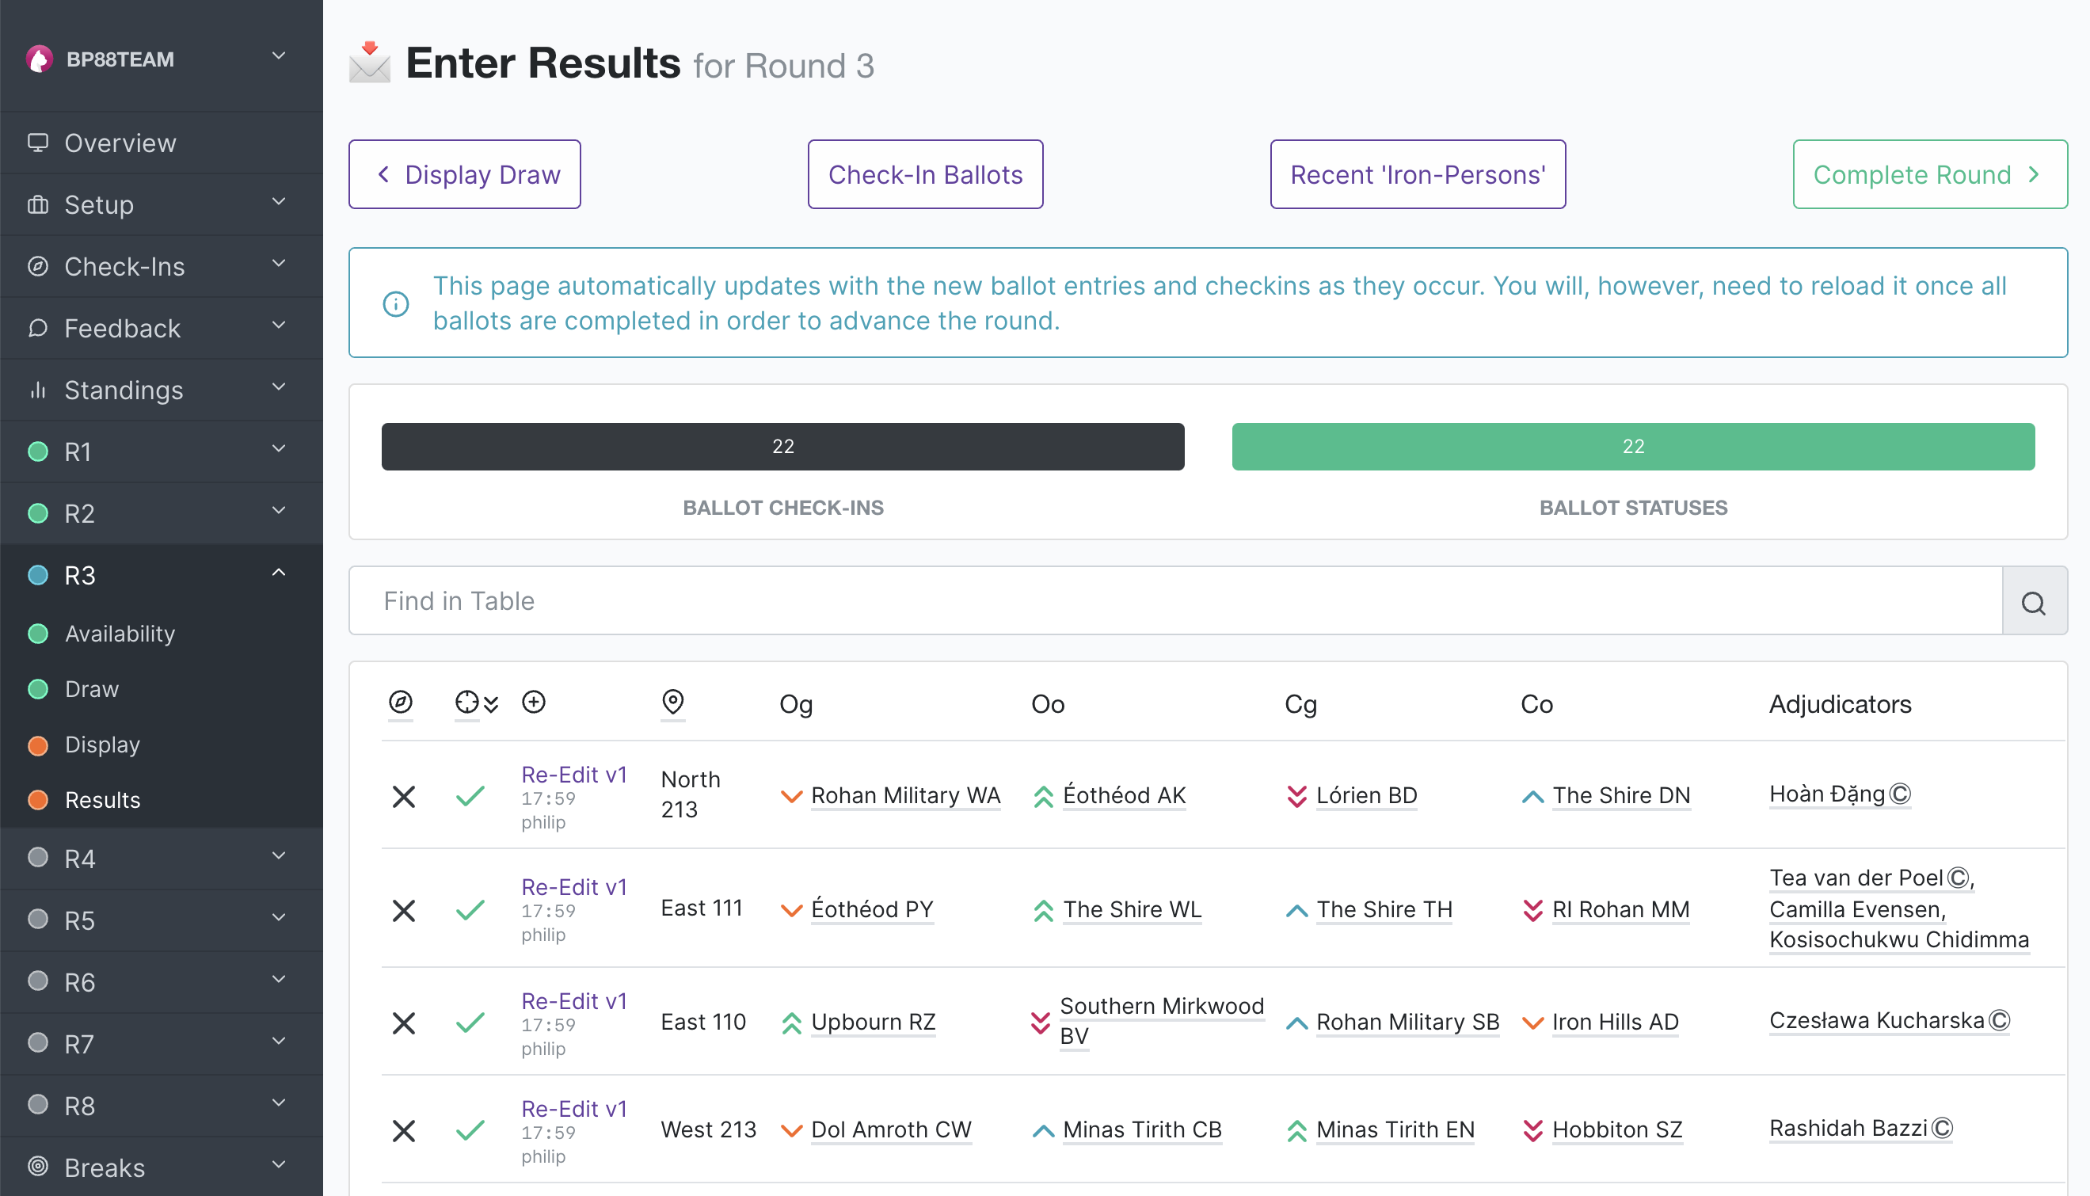Open the Draw item under R3
2090x1196 pixels.
(x=92, y=689)
